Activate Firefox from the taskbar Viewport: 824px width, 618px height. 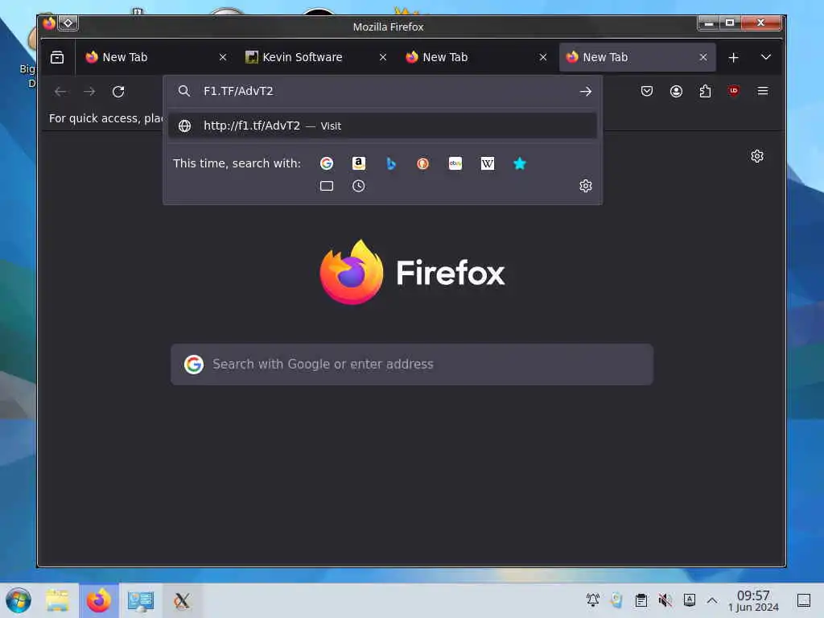click(x=99, y=600)
